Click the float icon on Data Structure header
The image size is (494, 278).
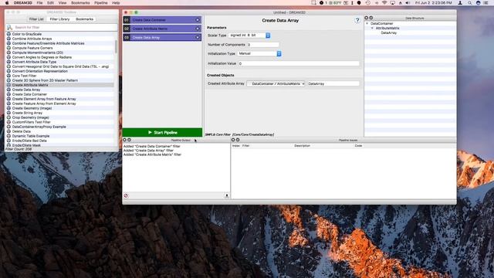[370, 18]
